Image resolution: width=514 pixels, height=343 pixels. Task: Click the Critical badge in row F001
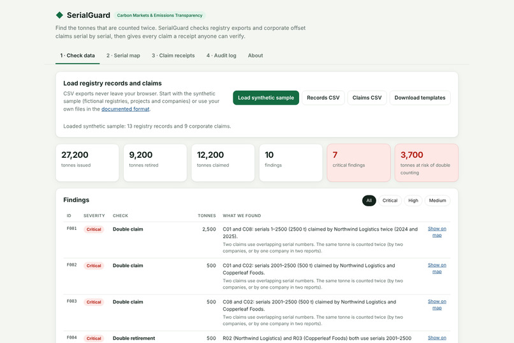(94, 229)
